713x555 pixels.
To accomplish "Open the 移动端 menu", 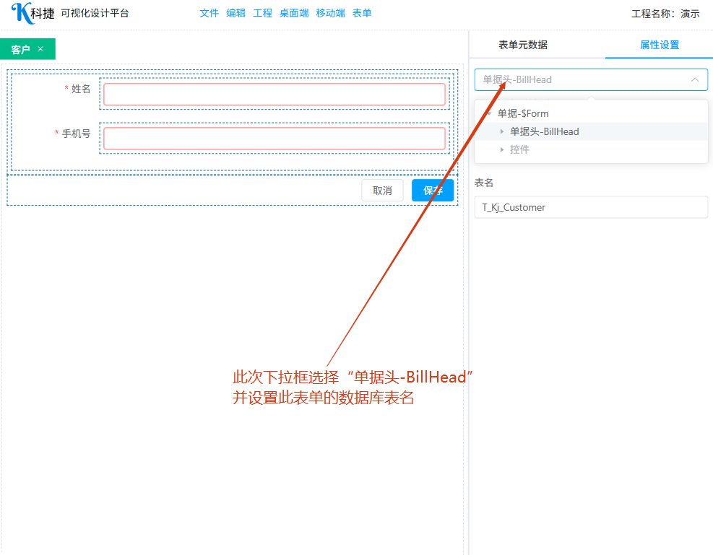I will point(330,13).
